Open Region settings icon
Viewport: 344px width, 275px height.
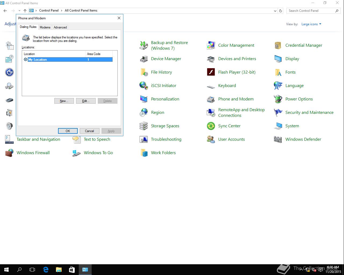tap(144, 113)
